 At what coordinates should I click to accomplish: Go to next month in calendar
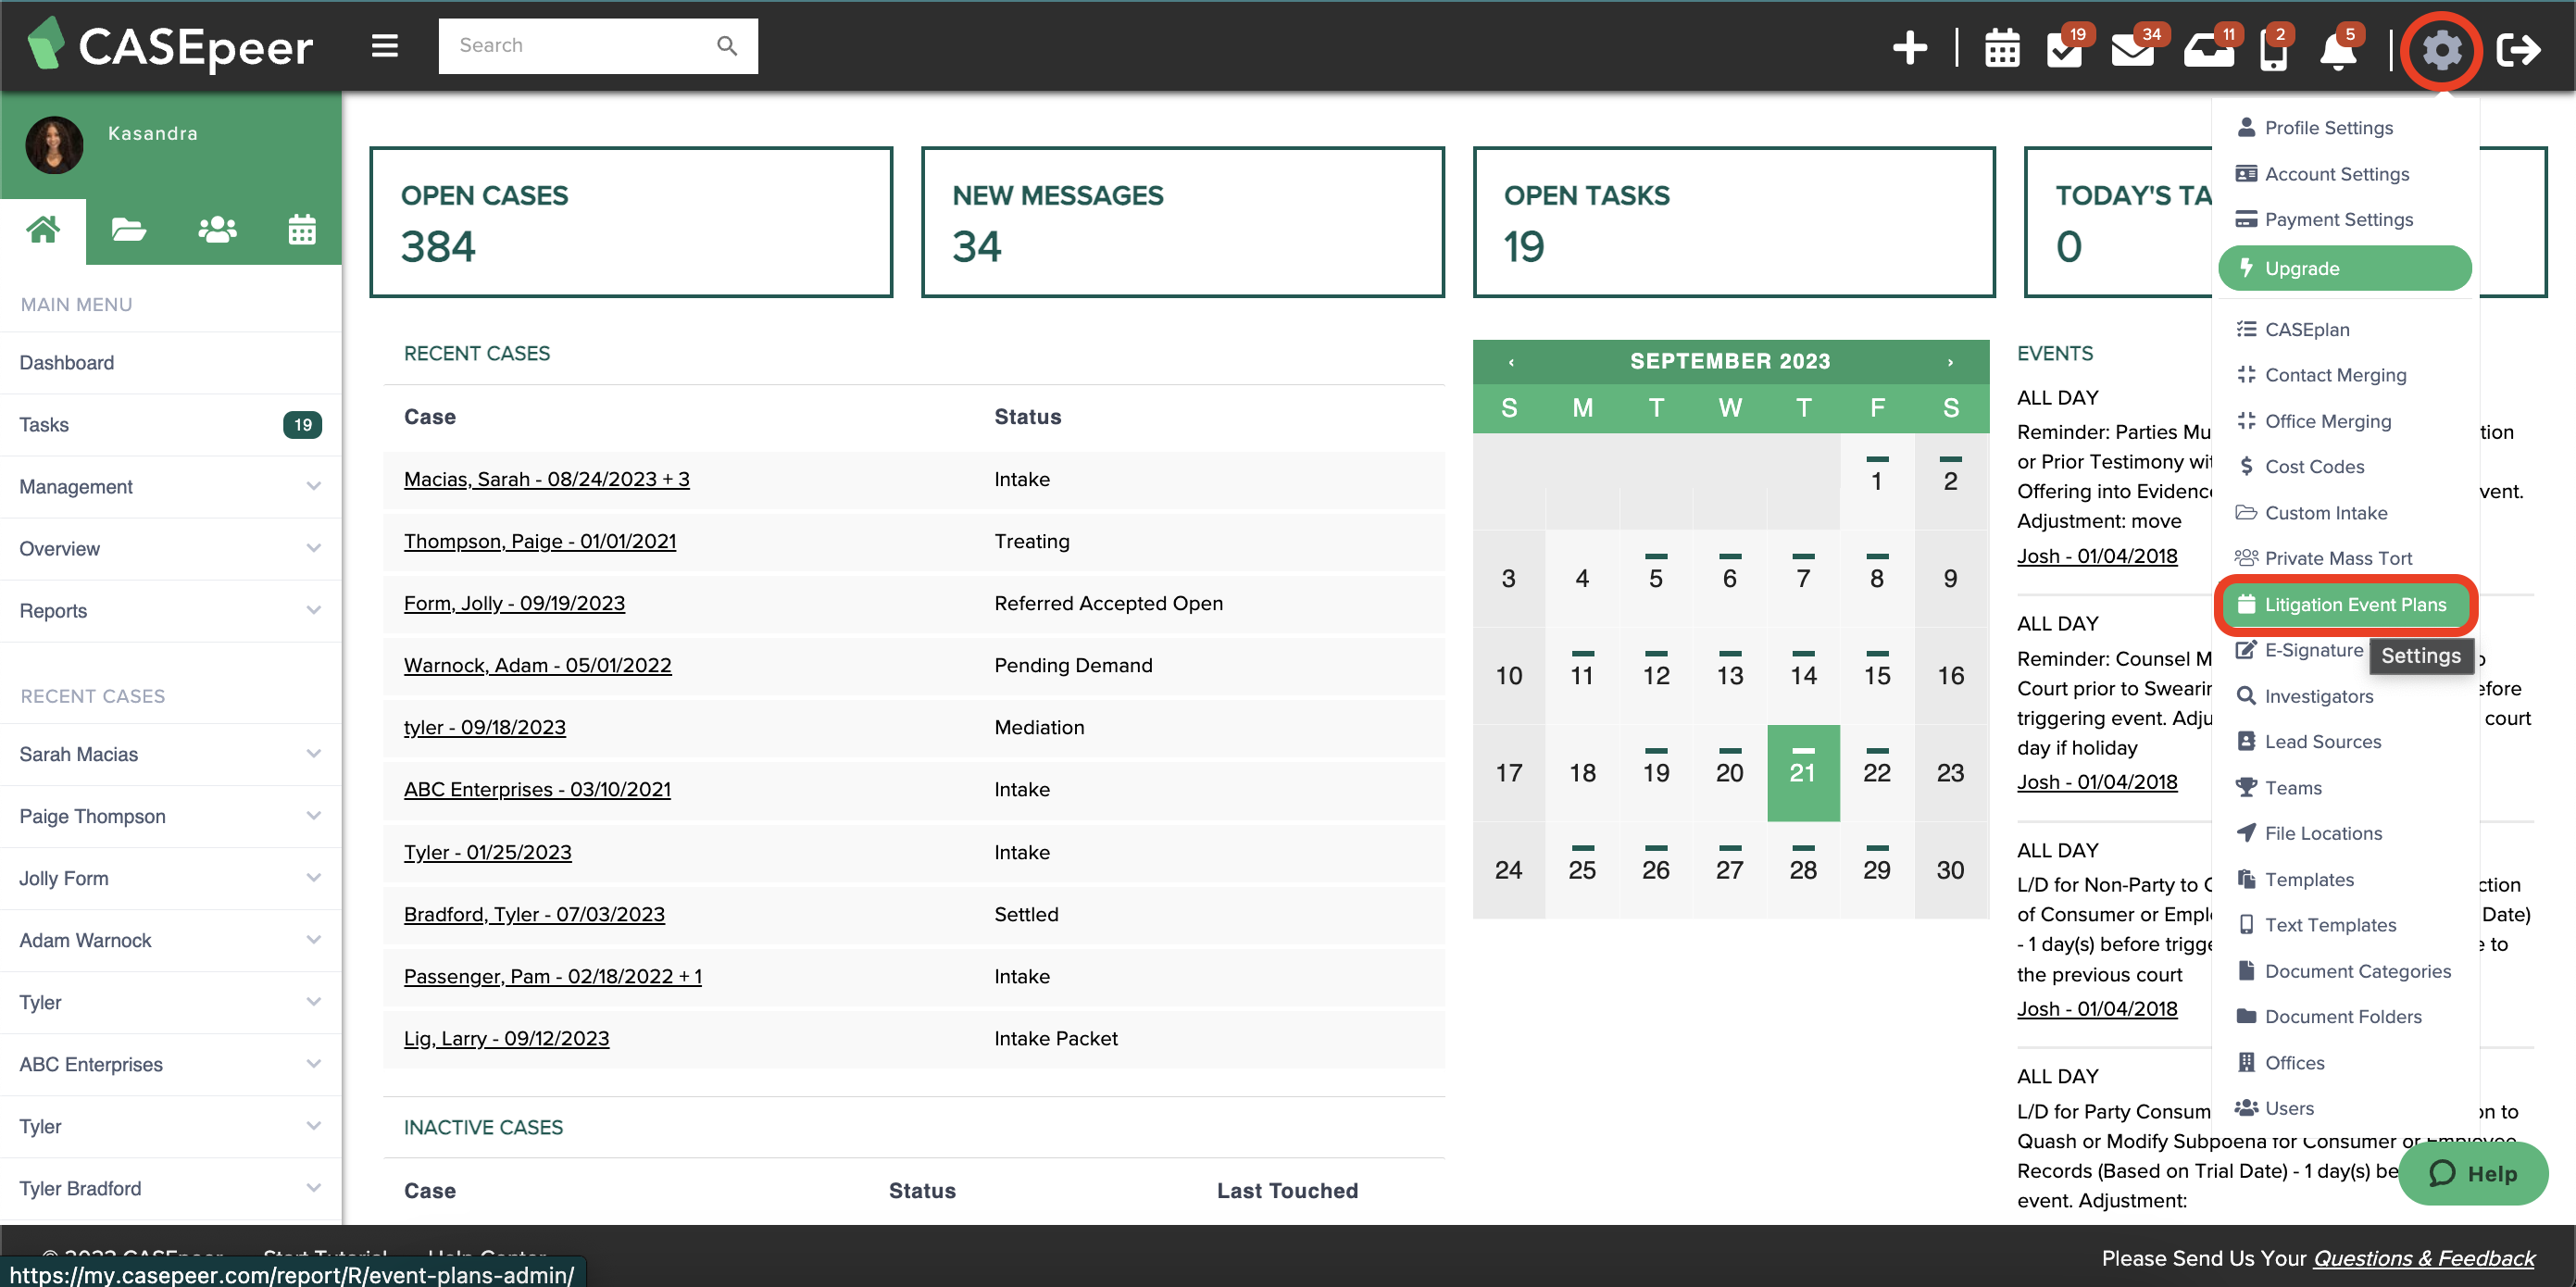(x=1949, y=362)
